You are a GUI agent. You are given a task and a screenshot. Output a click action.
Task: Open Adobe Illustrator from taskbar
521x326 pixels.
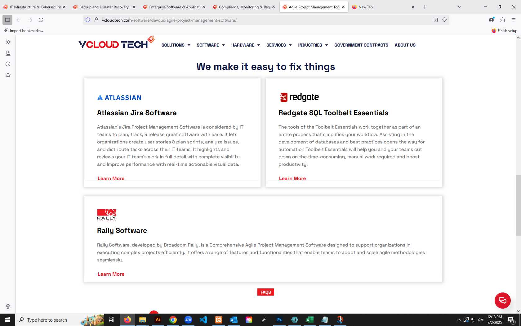tap(158, 320)
